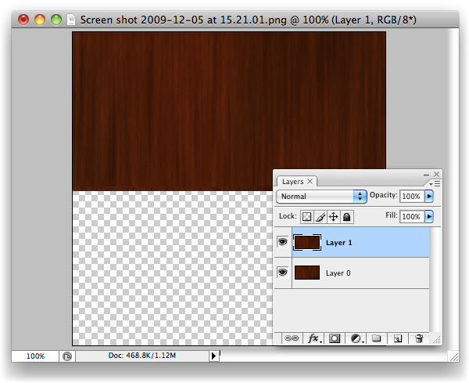Viewport: 469px width, 383px height.
Task: Enable lock transparent pixels
Action: coord(307,217)
